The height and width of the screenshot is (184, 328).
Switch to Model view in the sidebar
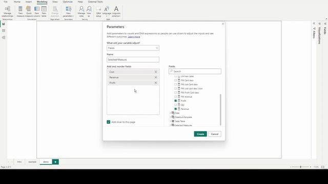tap(4, 37)
